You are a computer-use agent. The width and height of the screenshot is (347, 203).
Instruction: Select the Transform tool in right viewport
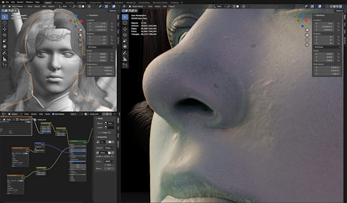pos(125,46)
